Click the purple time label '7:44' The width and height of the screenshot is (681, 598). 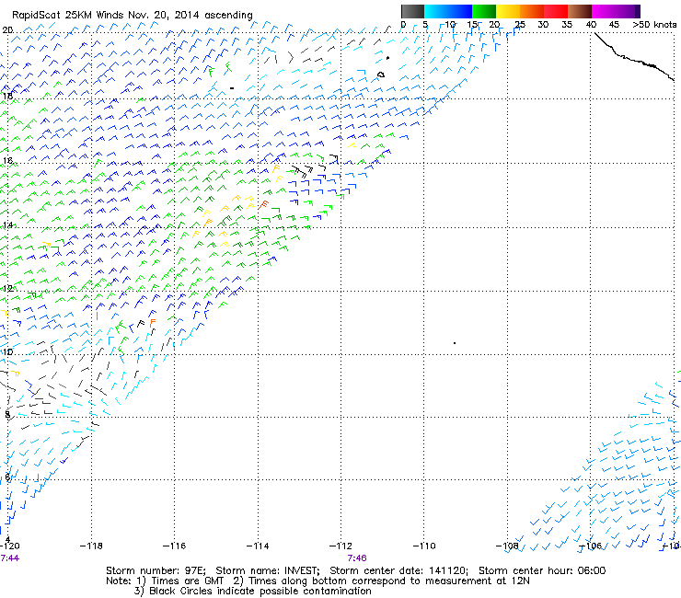pyautogui.click(x=9, y=558)
